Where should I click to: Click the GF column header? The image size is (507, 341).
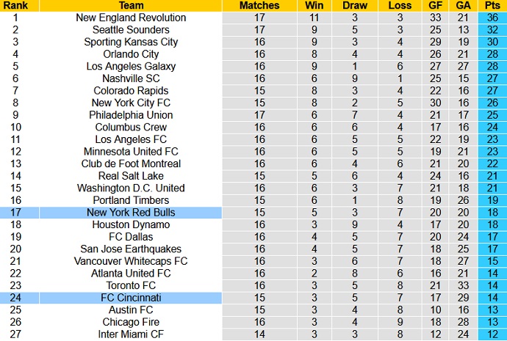coord(436,5)
